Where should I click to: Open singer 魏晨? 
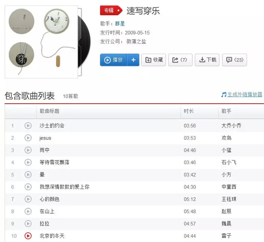pos(226,224)
